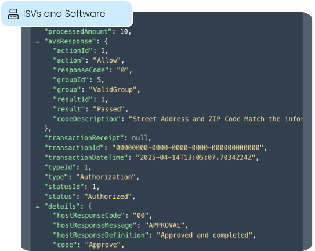Collapse the details object
Viewport: 315px width, 251px height.
[x=38, y=206]
